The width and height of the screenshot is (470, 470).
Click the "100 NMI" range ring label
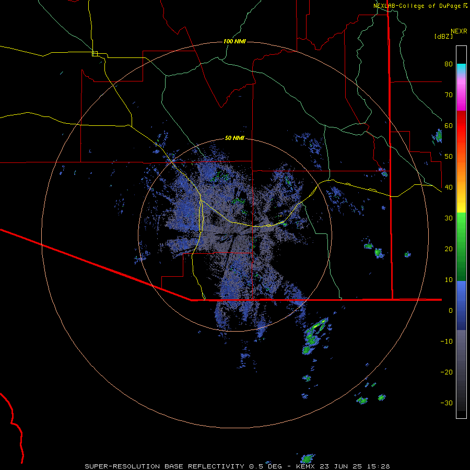tap(234, 41)
